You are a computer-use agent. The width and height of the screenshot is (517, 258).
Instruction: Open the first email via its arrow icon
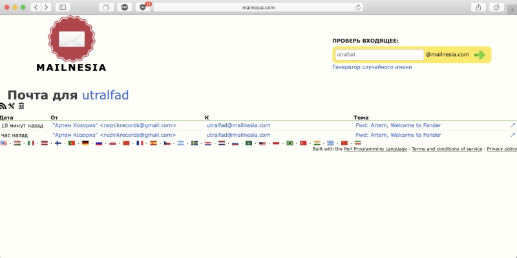[512, 125]
